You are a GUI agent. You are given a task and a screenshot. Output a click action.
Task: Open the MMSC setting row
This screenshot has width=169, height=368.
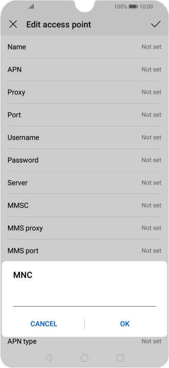pos(84,205)
